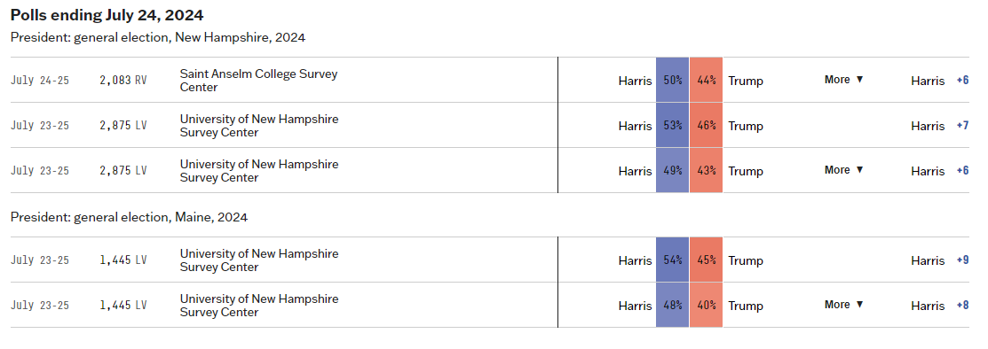Click the New Hampshire general election heading
Screen dimensions: 988x349
coord(157,37)
